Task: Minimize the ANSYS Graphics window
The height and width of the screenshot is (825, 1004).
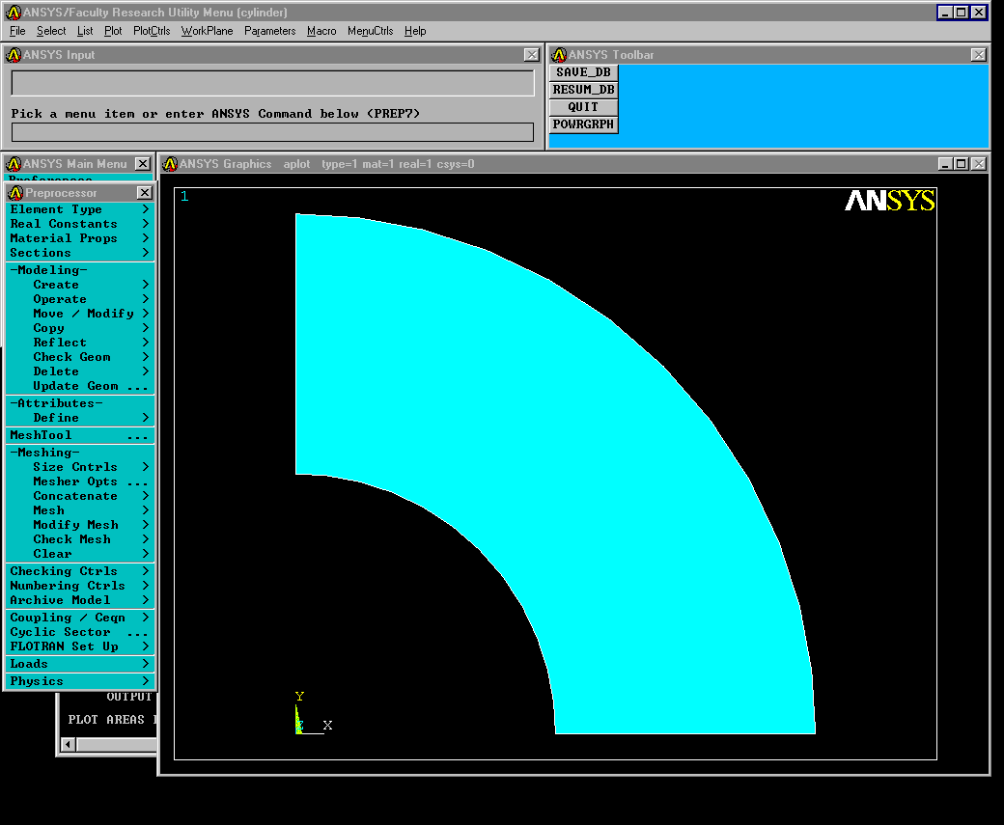Action: pyautogui.click(x=946, y=164)
